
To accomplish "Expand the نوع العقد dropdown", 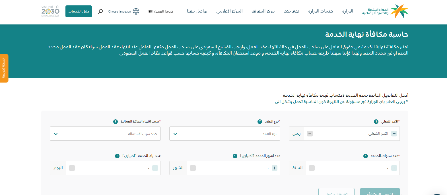I will [x=224, y=134].
